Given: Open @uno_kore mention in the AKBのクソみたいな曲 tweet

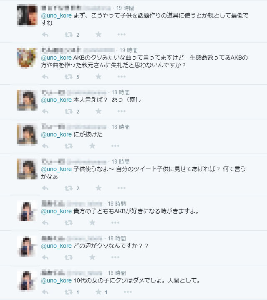Looking at the screenshot, I should click(x=56, y=58).
